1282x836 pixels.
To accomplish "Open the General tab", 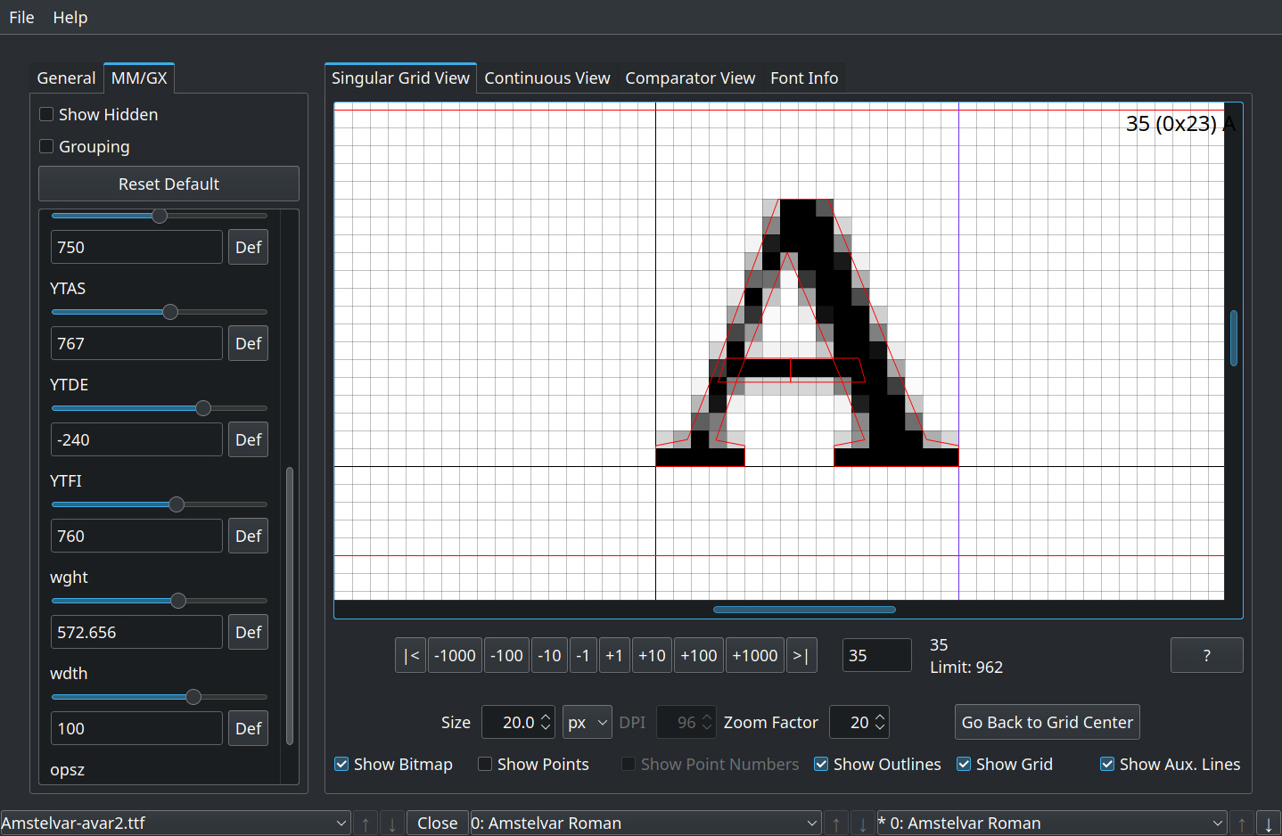I will point(66,78).
